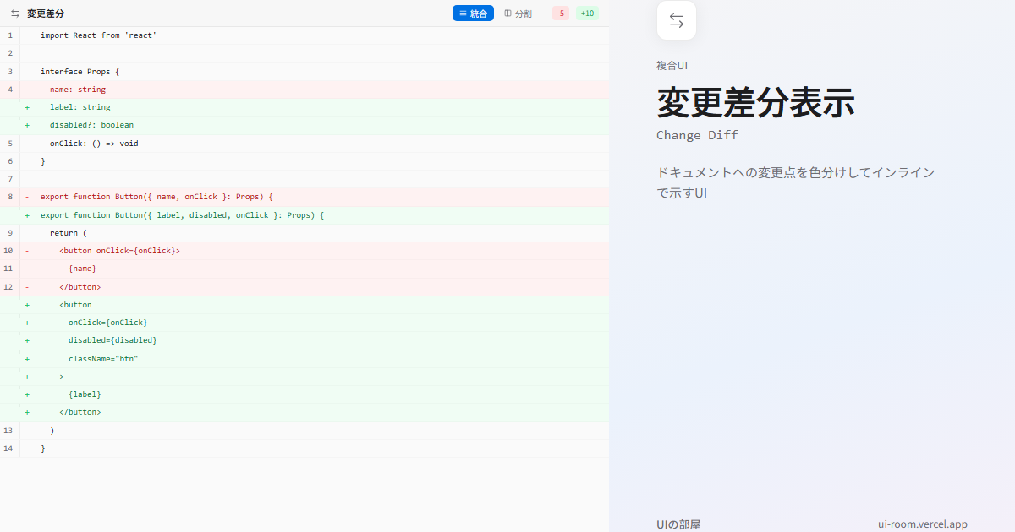Select added line "onClick={onClick}"
Screen dimensions: 1015x532
tap(304, 323)
